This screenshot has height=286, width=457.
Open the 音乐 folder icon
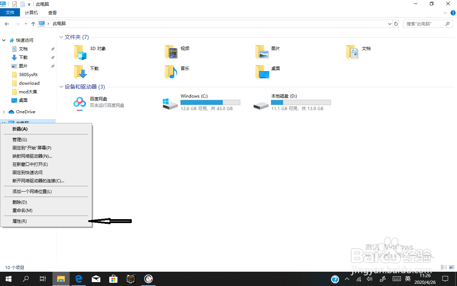point(171,72)
